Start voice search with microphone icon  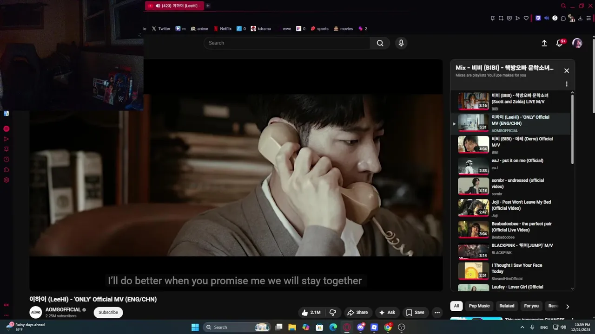coord(401,43)
